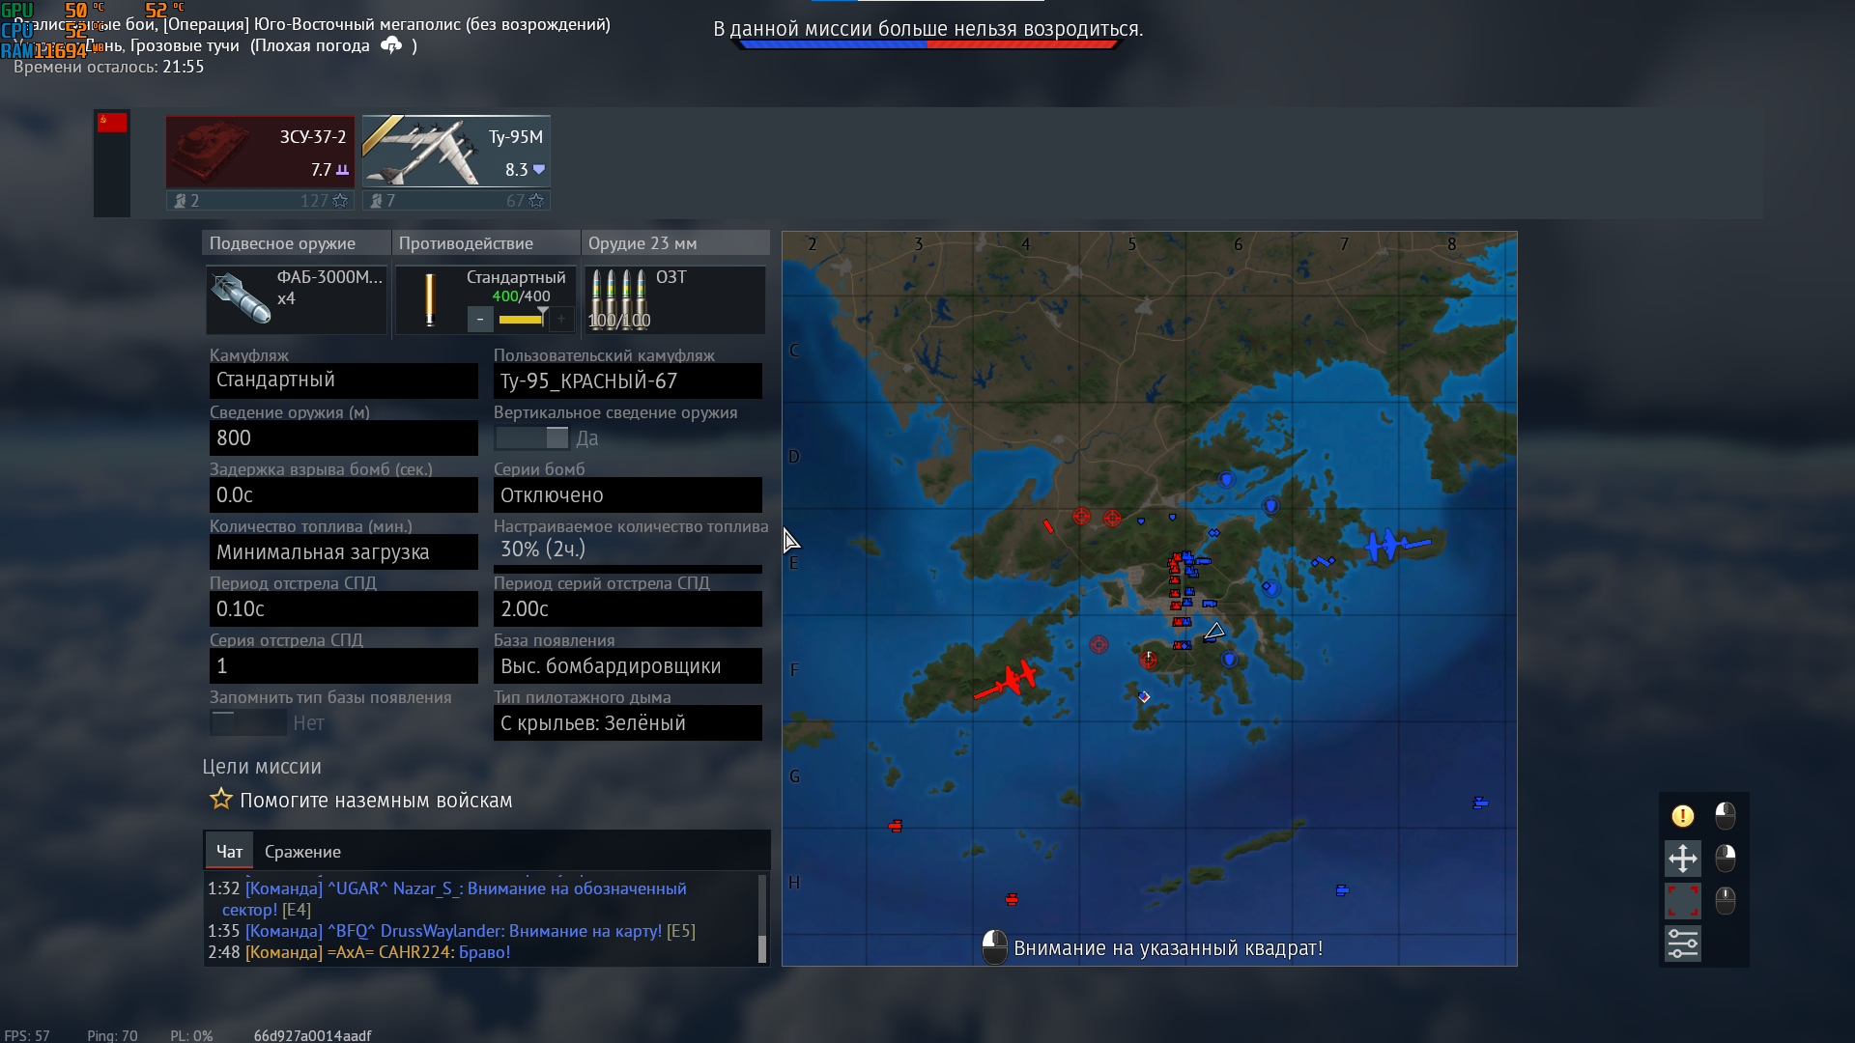Select the ЗСУ-37-2 vehicle card
The height and width of the screenshot is (1043, 1855).
pos(260,153)
